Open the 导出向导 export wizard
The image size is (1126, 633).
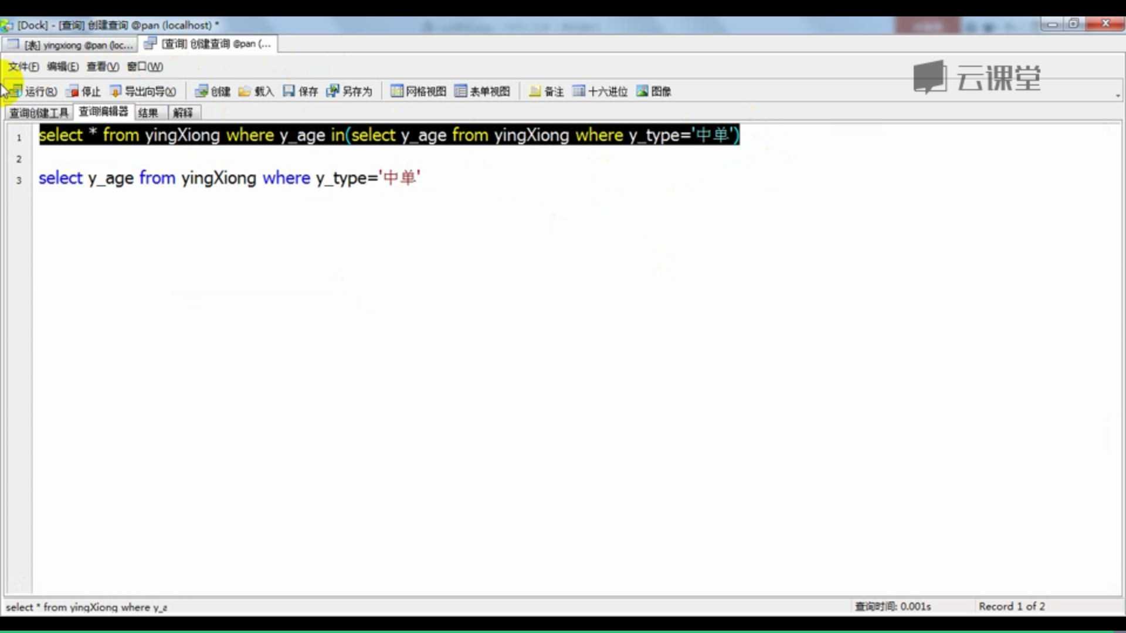coord(143,91)
